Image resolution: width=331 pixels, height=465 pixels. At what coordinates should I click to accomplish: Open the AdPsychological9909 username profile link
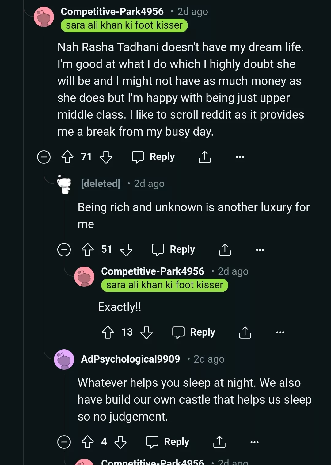tap(130, 359)
